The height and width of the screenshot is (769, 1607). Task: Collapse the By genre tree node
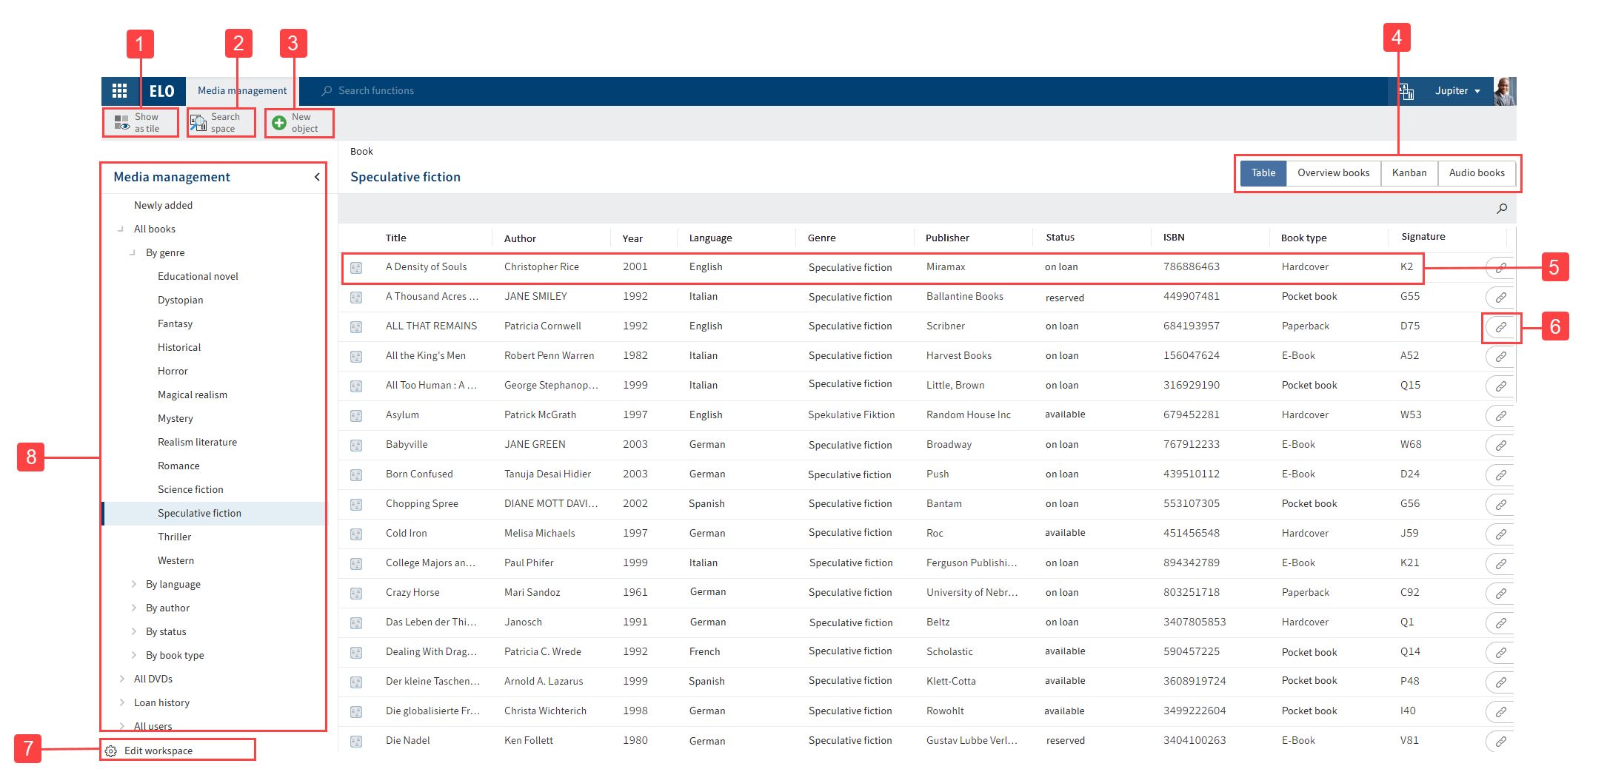click(133, 252)
